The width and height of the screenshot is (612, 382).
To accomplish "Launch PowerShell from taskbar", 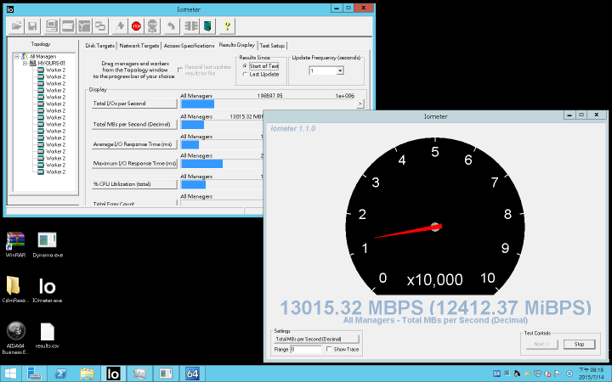I will [x=60, y=374].
